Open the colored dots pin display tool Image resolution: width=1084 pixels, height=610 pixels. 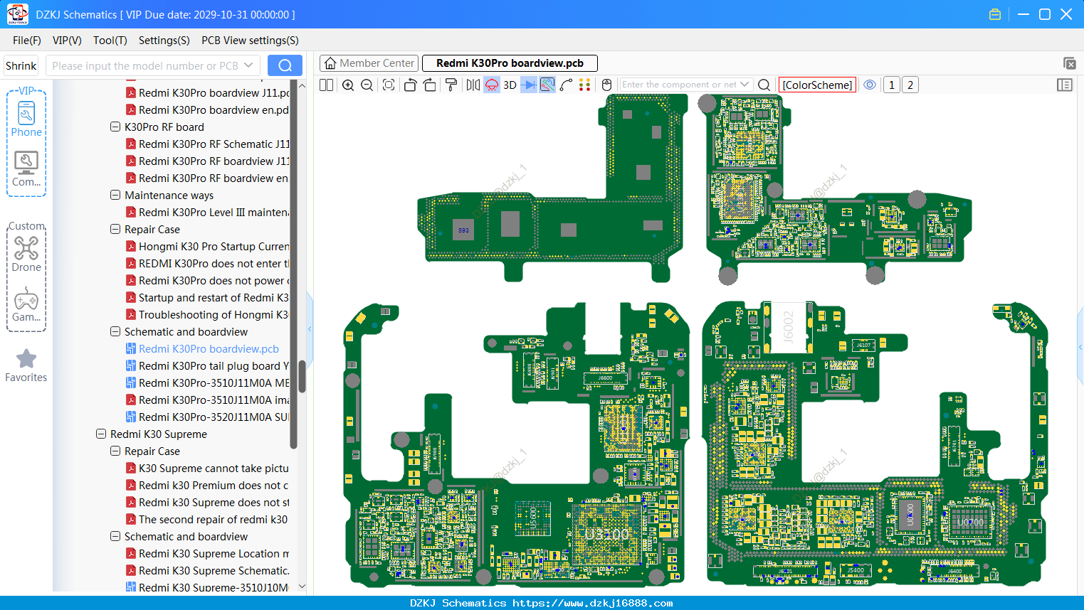tap(585, 85)
